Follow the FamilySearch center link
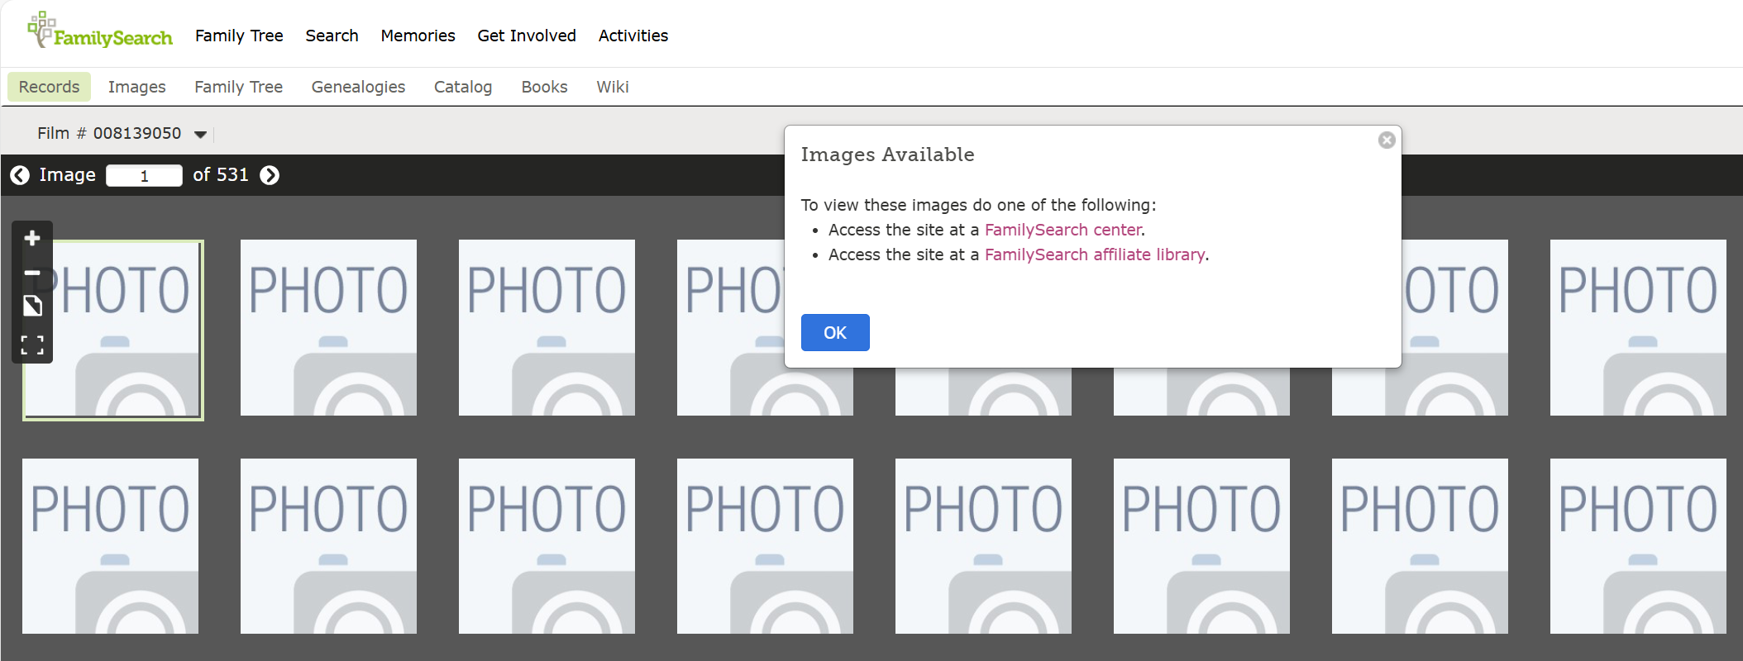The image size is (1743, 661). pyautogui.click(x=1063, y=230)
